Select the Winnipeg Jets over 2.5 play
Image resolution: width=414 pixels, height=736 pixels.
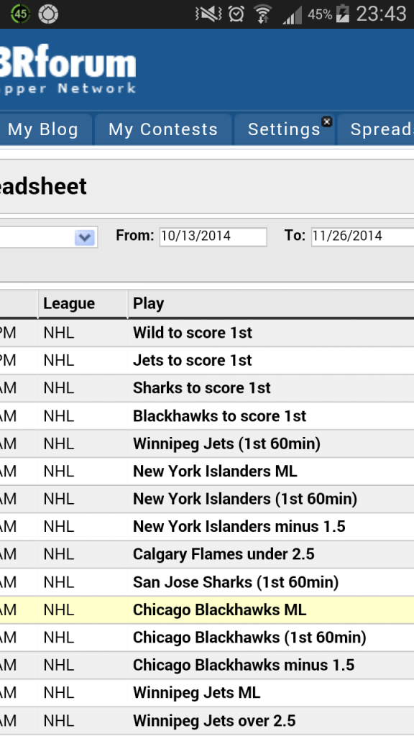(214, 720)
